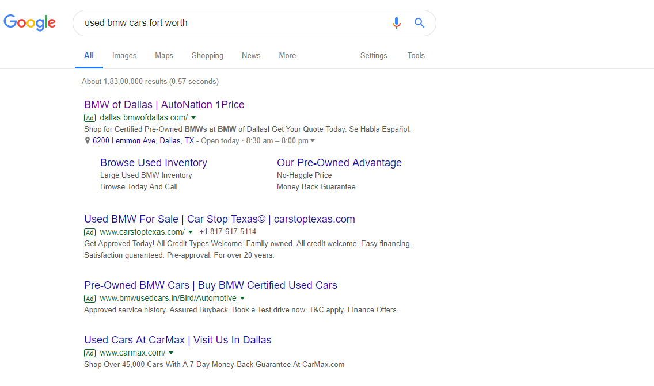
Task: Click 'Approved service history. Assured Buyback' description
Action: coord(241,310)
